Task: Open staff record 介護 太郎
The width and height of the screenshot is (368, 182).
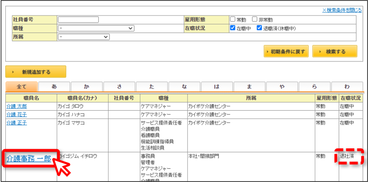Action: 17,106
